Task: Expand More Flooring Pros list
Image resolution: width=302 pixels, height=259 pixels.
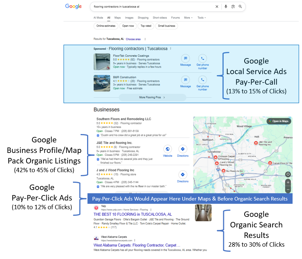Action: (x=152, y=97)
